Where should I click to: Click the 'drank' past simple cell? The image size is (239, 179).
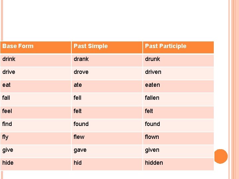81,59
